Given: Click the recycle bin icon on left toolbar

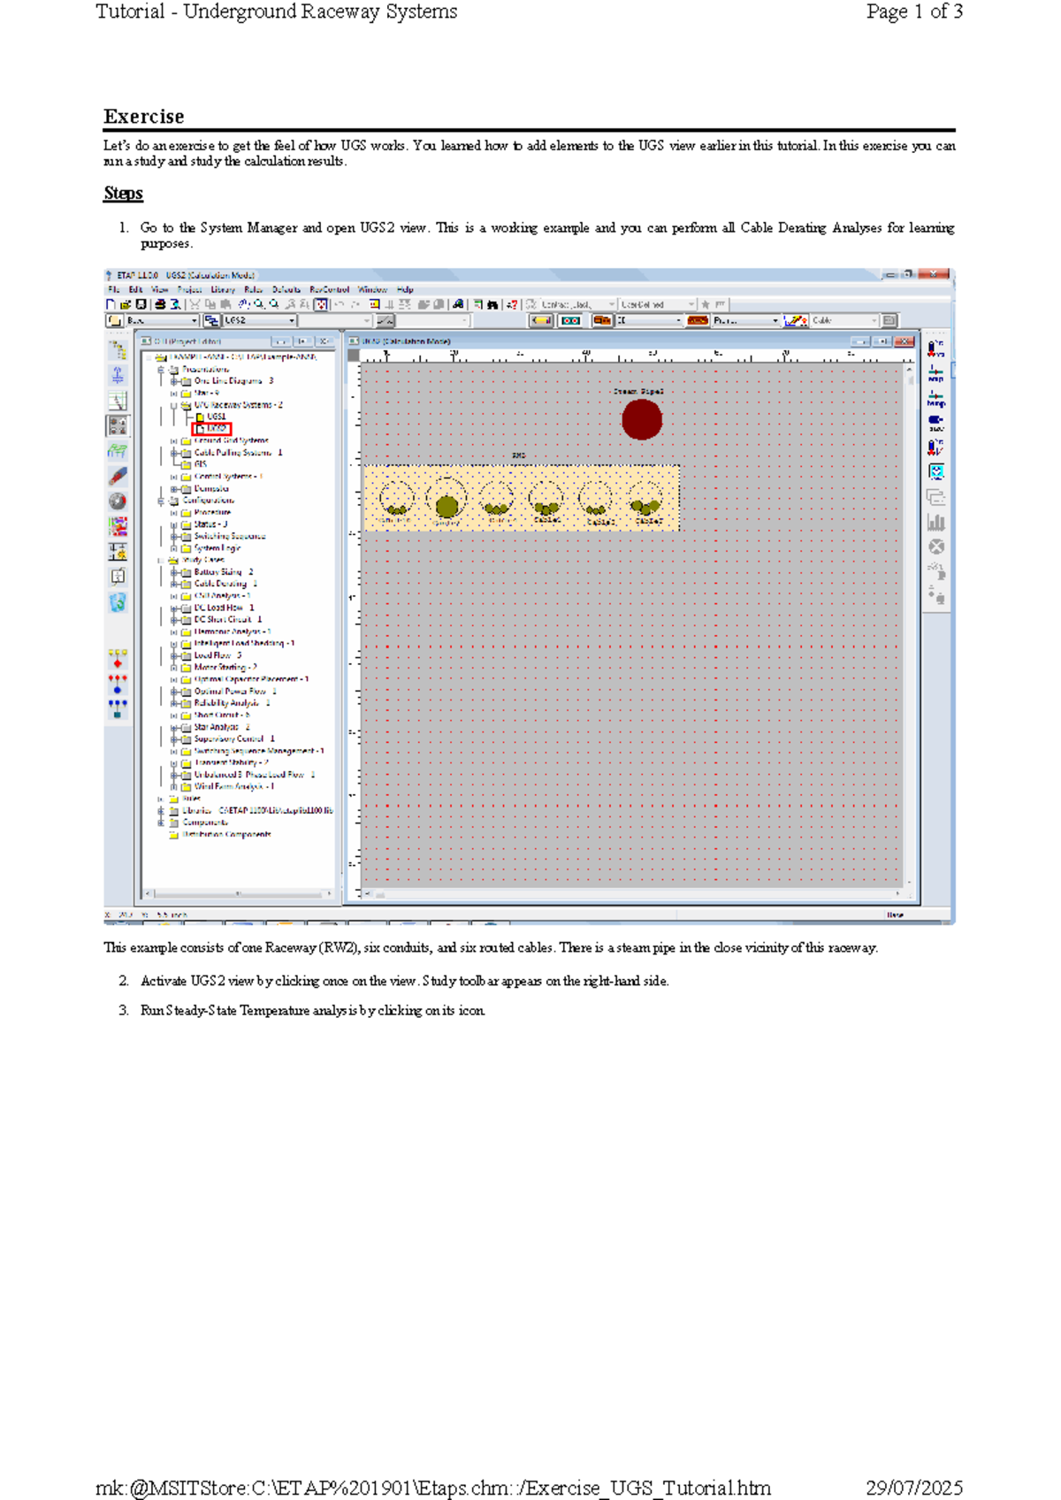Looking at the screenshot, I should [118, 602].
